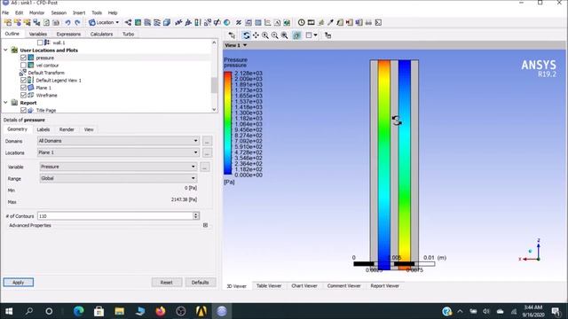Click the XYZ axis triad in viewer

pyautogui.click(x=531, y=250)
